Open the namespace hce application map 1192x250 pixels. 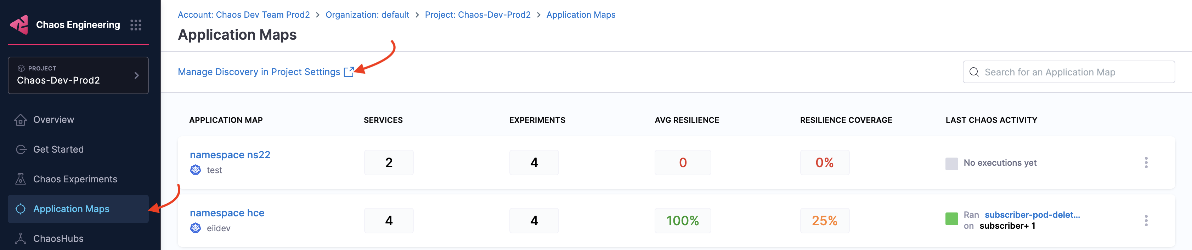227,213
